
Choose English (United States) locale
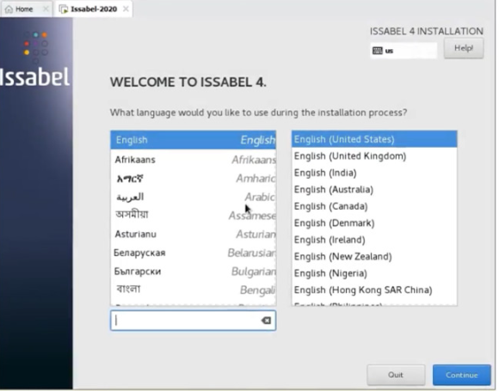click(374, 139)
